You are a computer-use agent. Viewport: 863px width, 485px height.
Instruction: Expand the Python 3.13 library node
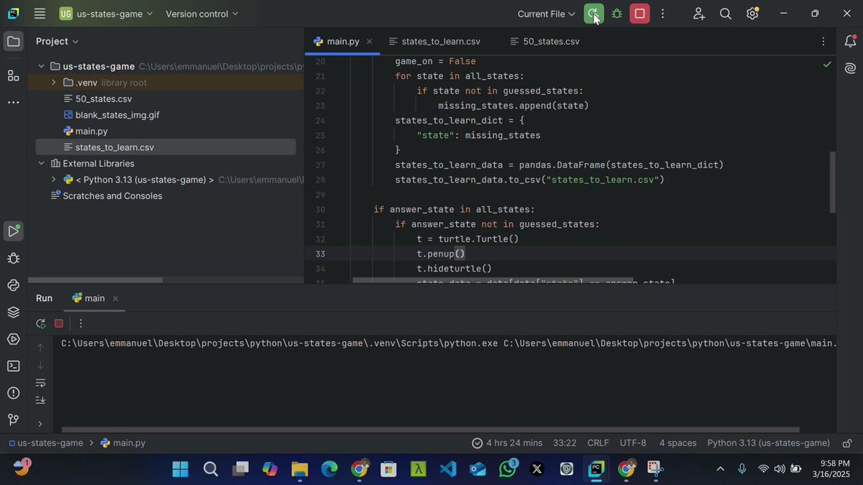click(54, 180)
